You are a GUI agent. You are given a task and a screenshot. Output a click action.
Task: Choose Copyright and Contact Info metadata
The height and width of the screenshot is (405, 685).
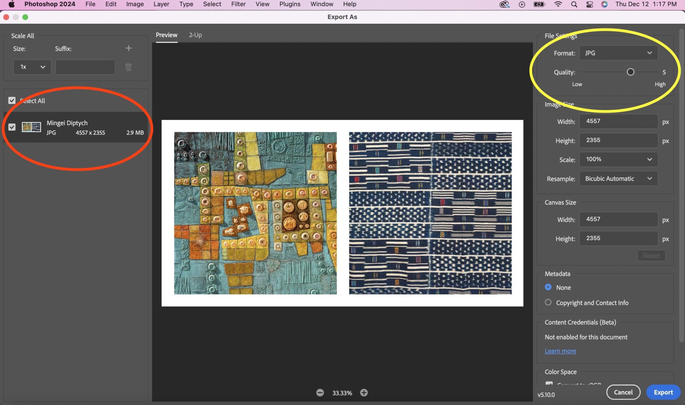pyautogui.click(x=548, y=302)
